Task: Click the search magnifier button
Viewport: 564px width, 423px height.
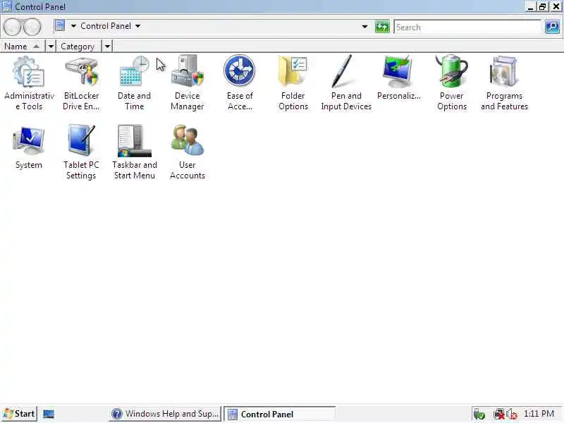Action: tap(552, 27)
